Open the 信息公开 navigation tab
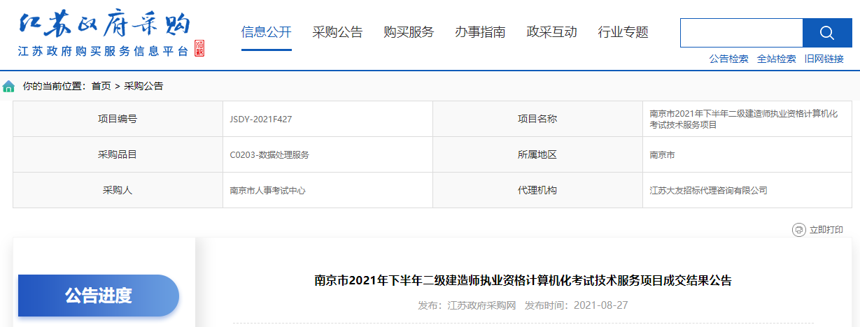The width and height of the screenshot is (860, 327). click(x=266, y=32)
